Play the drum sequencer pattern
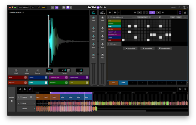The image size is (196, 125). point(110,12)
